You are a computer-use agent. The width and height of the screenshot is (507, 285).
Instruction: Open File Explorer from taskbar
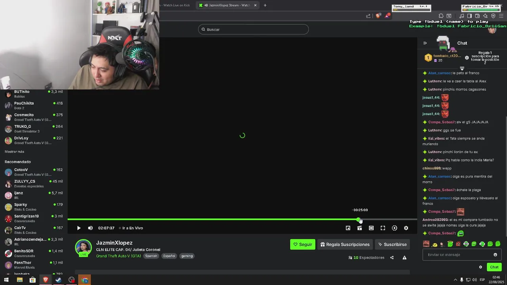(19, 280)
